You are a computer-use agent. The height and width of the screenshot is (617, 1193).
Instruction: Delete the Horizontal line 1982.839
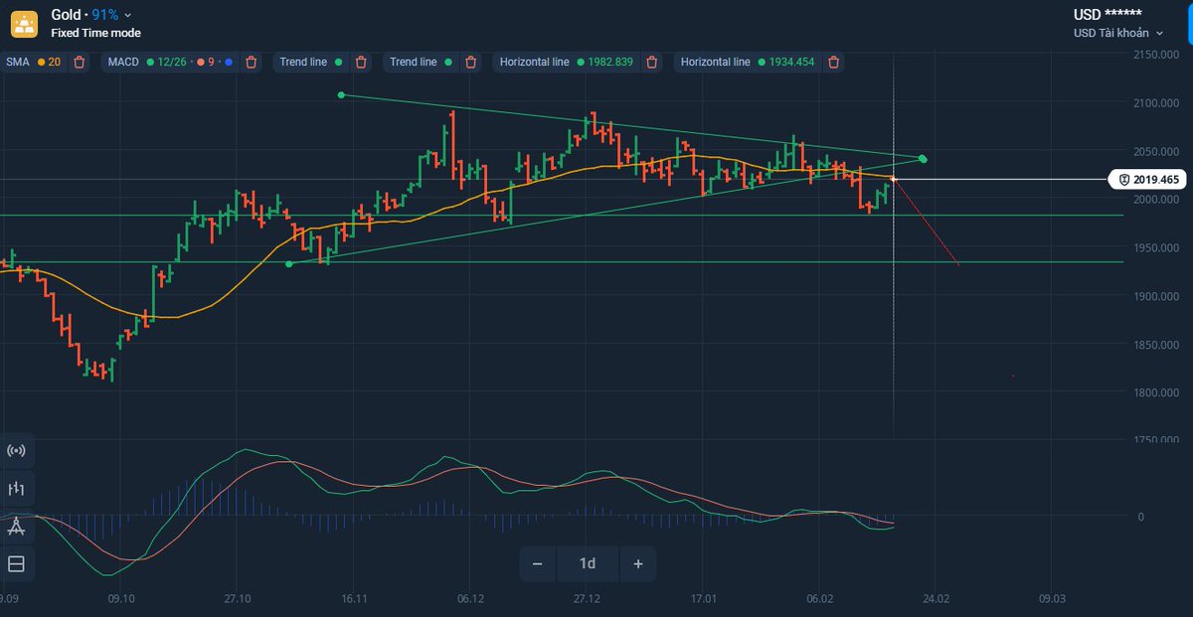[x=652, y=62]
